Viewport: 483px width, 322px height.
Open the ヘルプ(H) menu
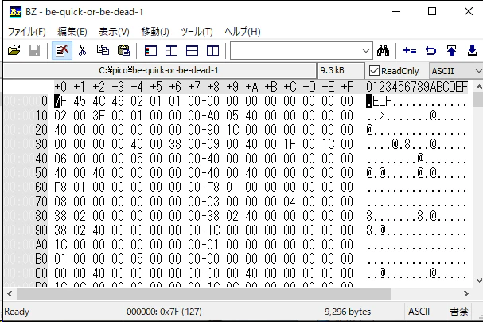click(243, 31)
